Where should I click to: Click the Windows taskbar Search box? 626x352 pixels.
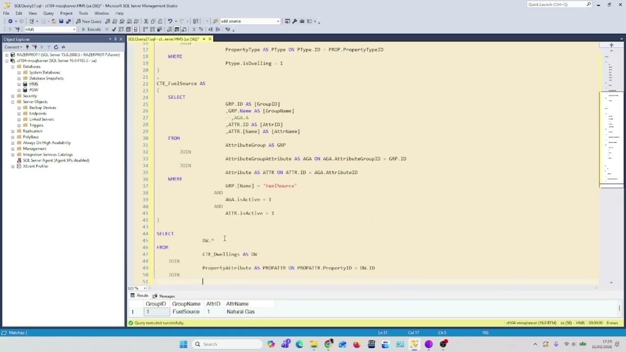[226, 344]
